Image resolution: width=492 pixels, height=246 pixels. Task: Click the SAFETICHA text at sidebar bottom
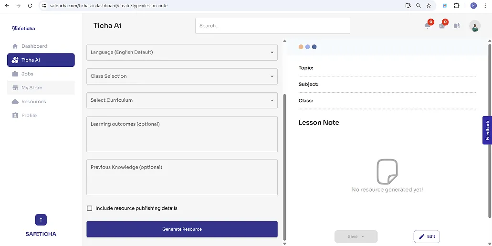coord(41,234)
